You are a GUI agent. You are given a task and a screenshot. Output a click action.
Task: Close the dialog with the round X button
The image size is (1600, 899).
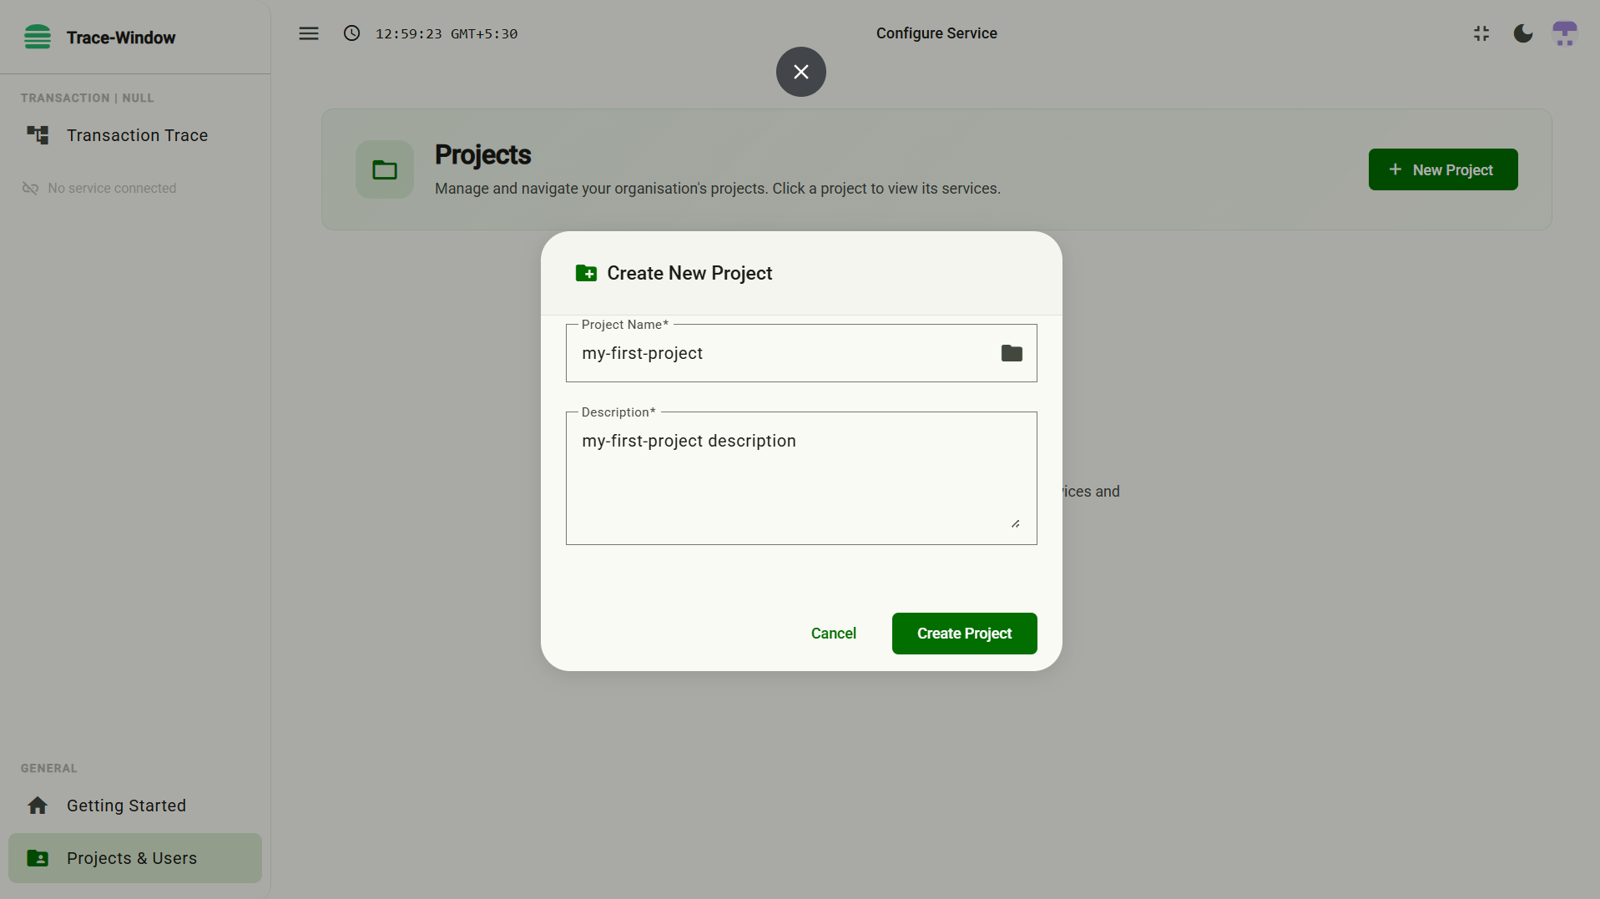click(801, 72)
